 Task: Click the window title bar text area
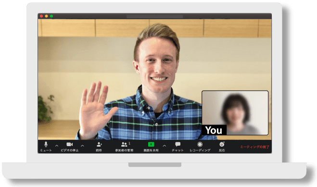155,16
